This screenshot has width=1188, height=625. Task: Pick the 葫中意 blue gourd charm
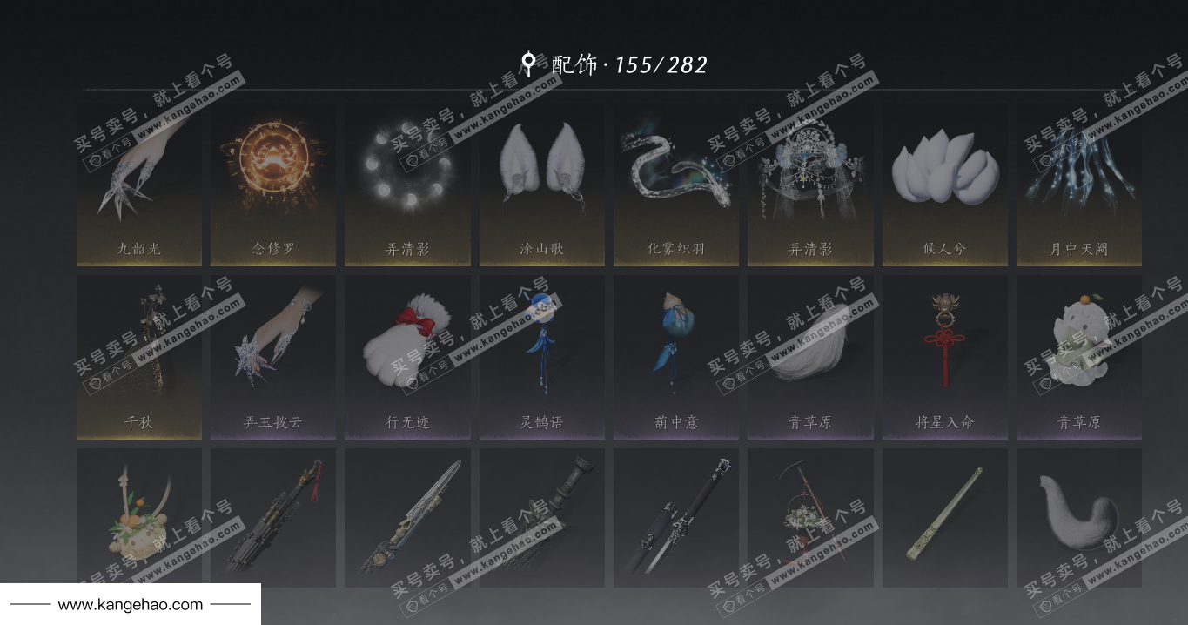pos(676,358)
